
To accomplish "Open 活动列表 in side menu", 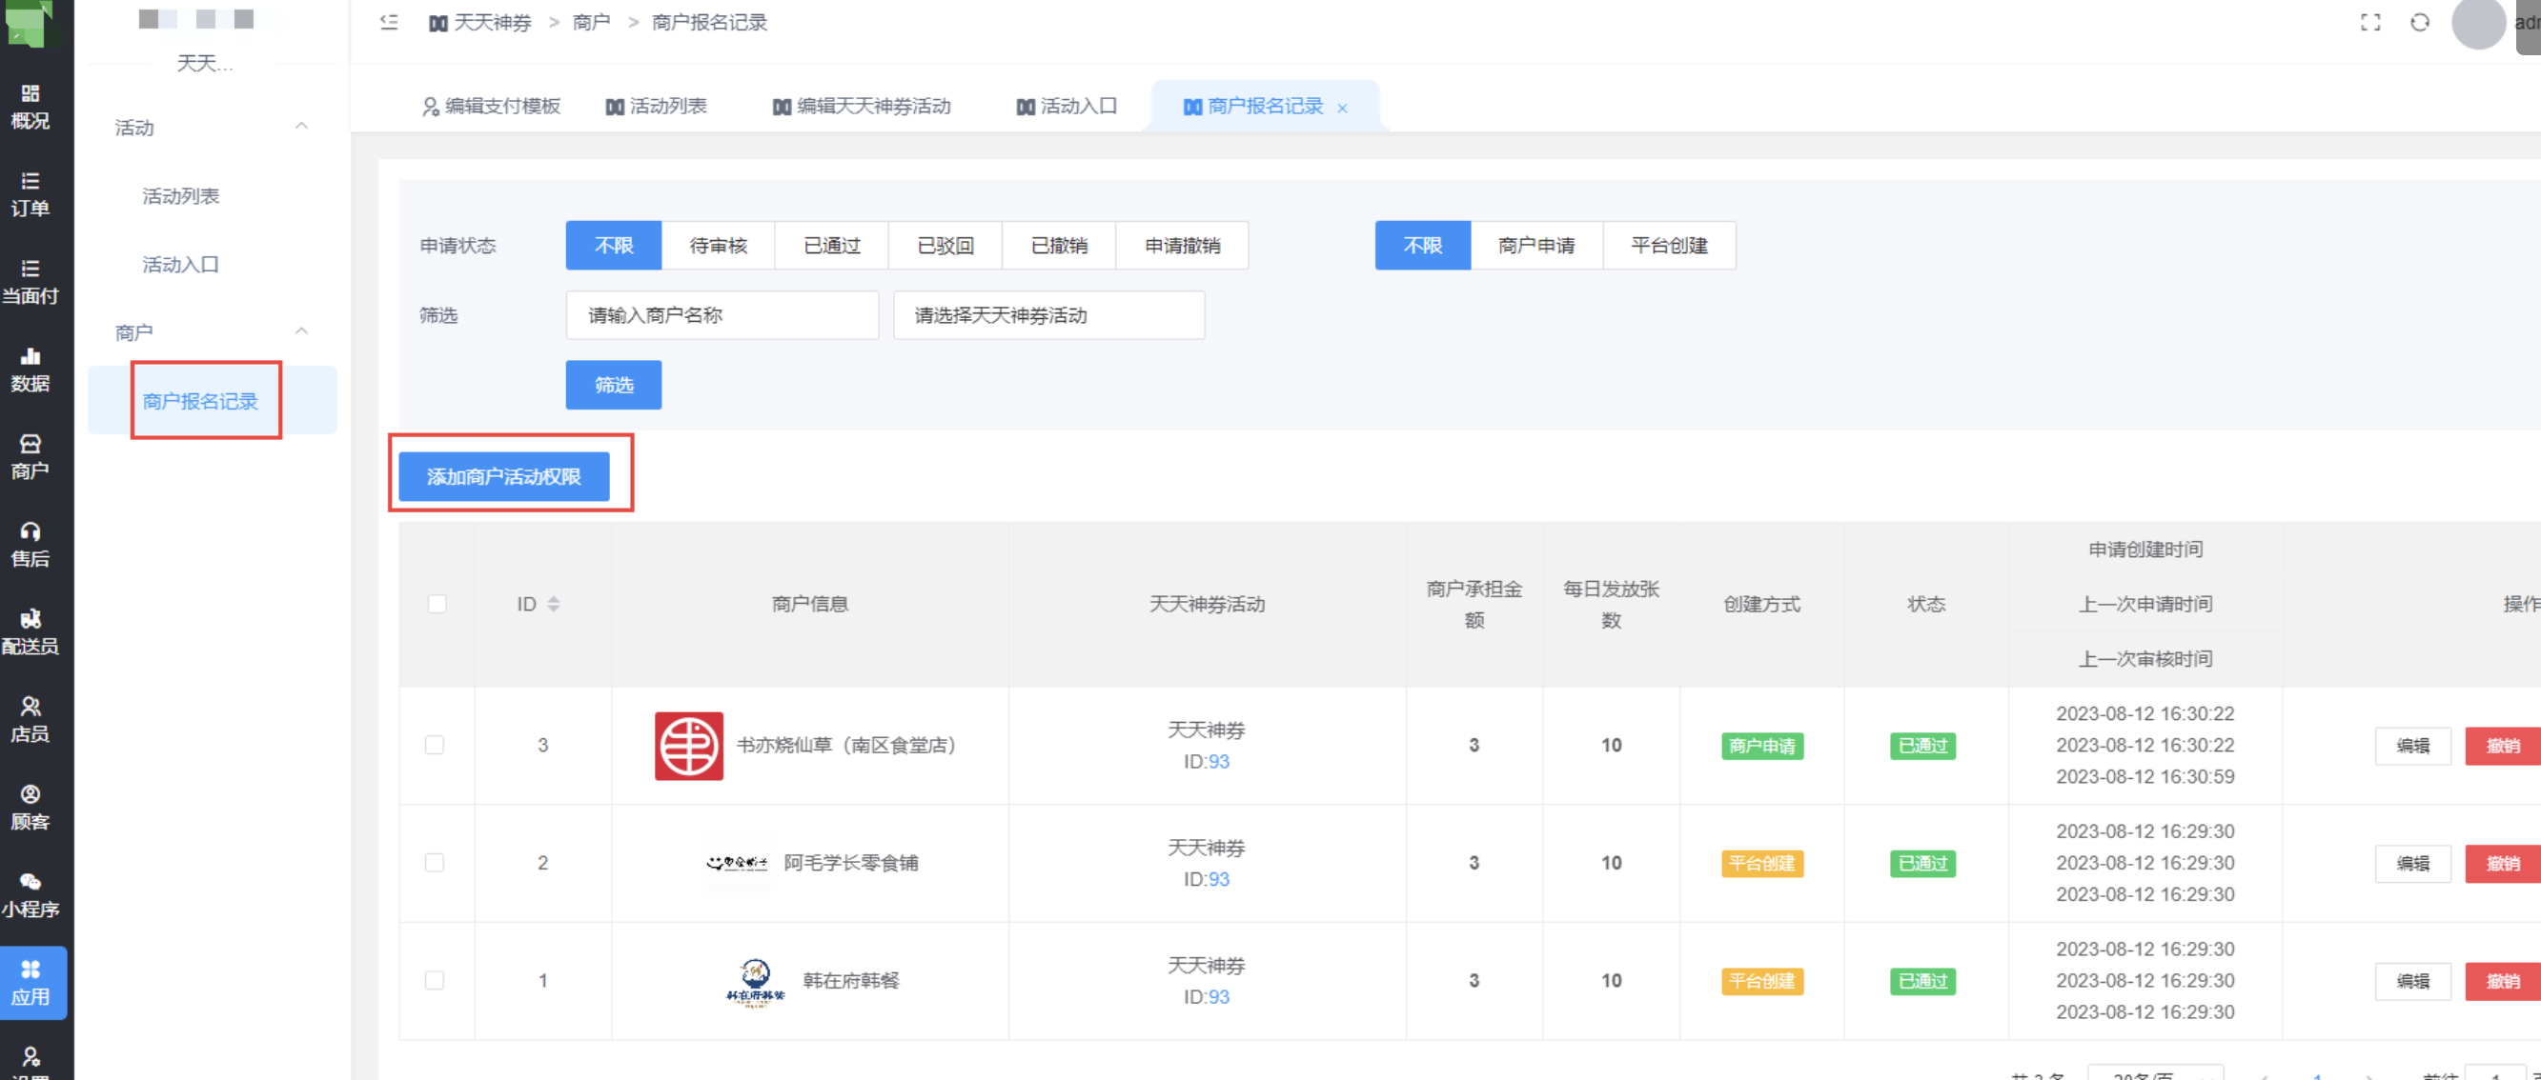I will click(180, 196).
